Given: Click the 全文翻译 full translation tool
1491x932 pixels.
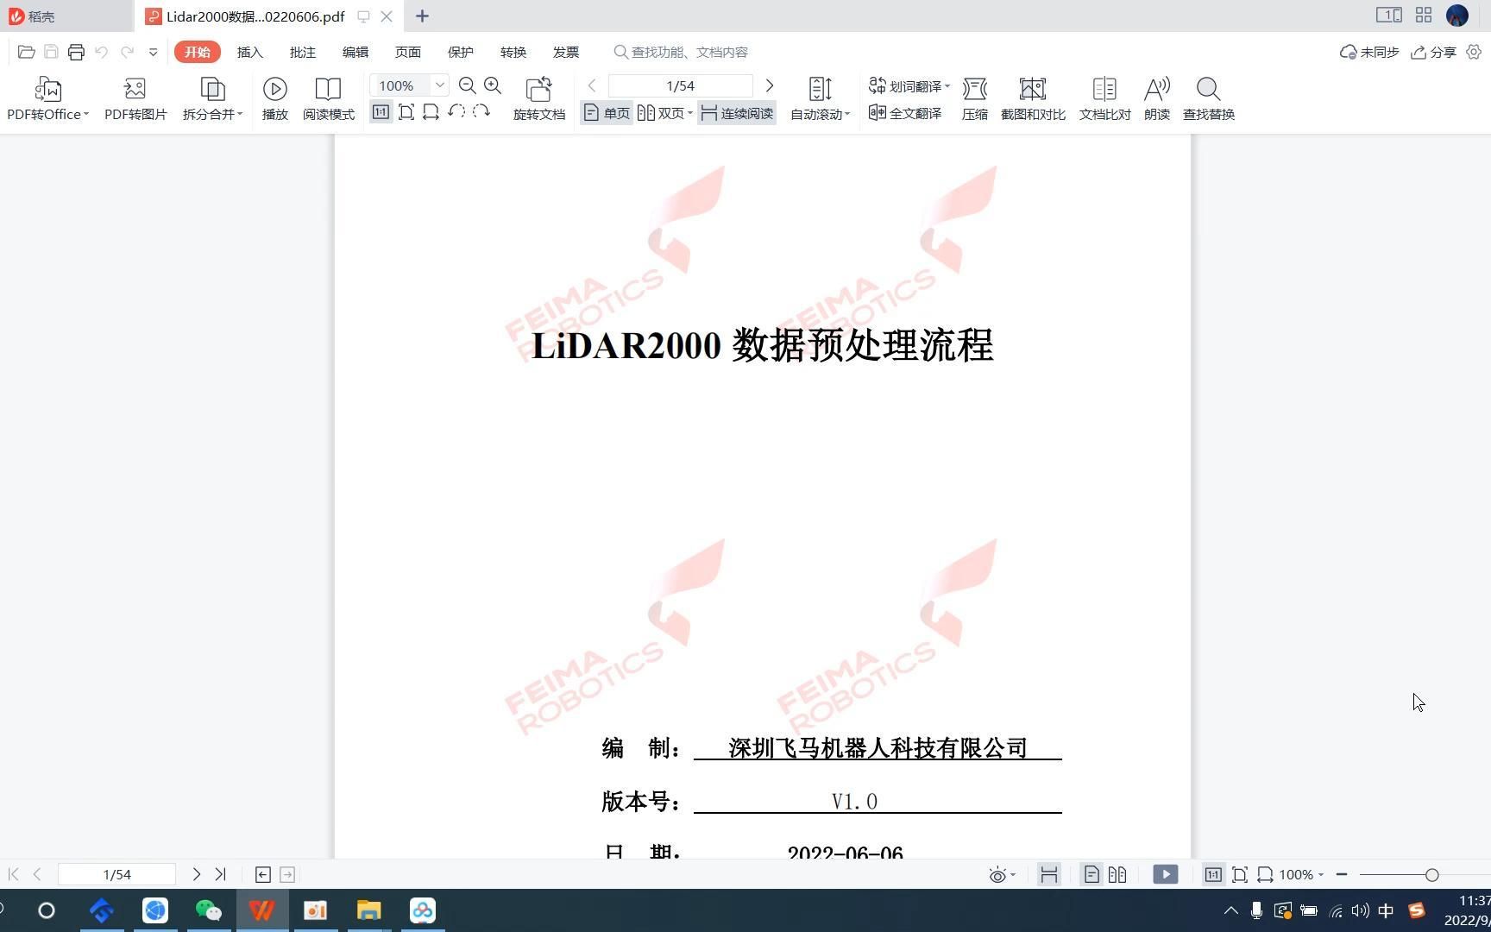Looking at the screenshot, I should (x=905, y=113).
